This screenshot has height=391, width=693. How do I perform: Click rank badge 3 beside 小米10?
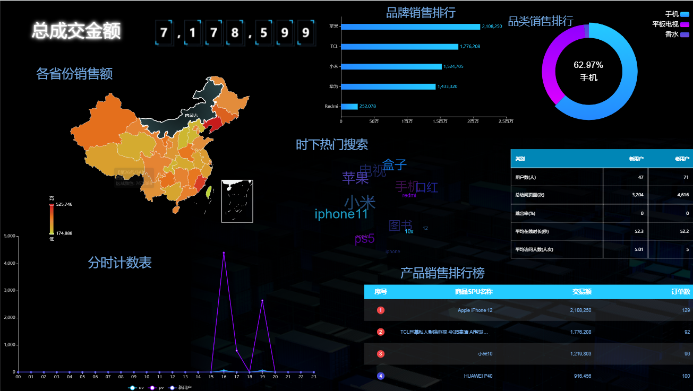(381, 354)
